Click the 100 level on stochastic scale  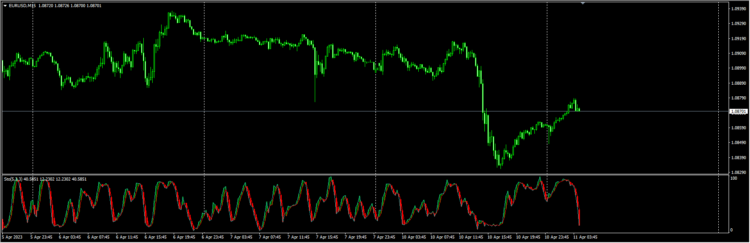coord(733,178)
